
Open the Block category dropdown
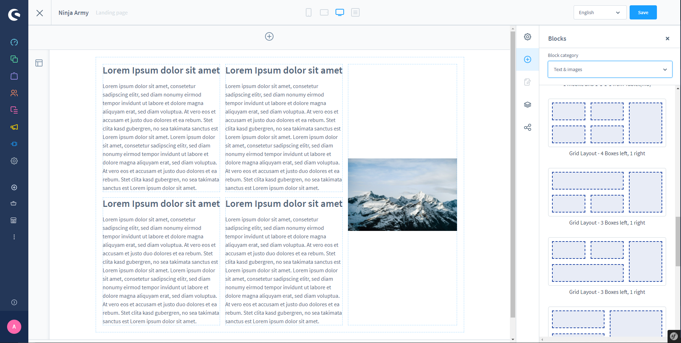[x=610, y=69]
